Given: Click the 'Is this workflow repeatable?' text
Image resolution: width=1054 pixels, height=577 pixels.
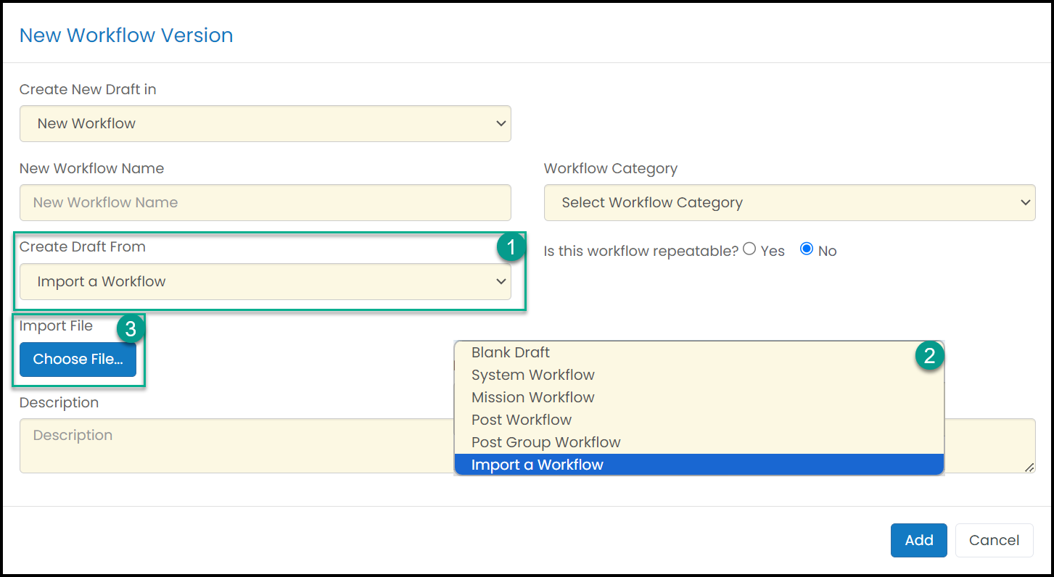Looking at the screenshot, I should point(641,251).
